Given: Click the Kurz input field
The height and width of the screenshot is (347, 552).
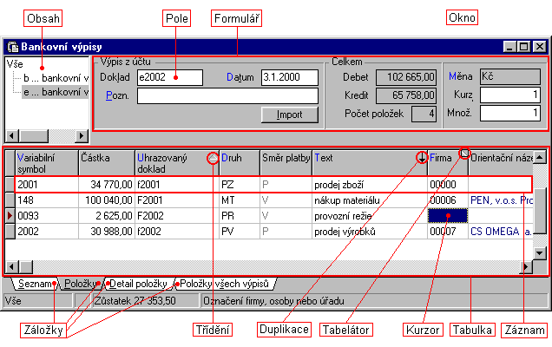Looking at the screenshot, I should (x=510, y=95).
